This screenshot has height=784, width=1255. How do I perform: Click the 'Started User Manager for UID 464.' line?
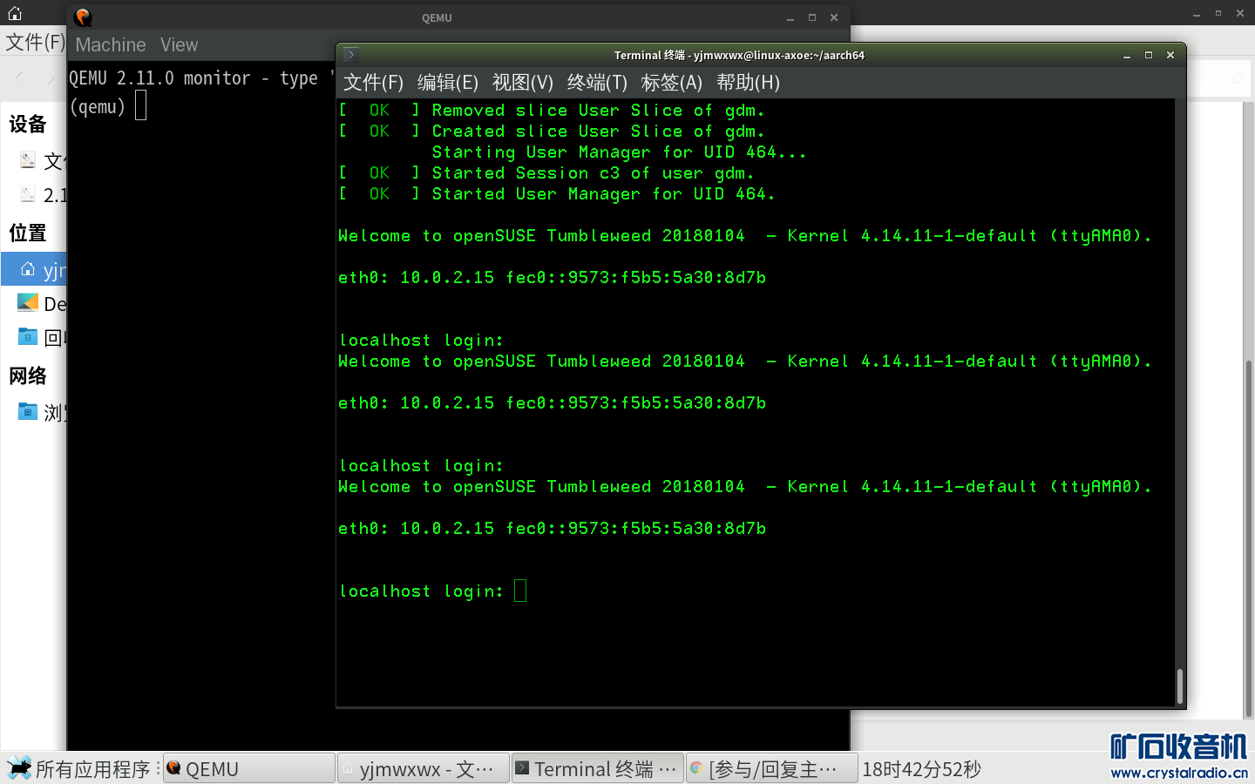point(557,194)
